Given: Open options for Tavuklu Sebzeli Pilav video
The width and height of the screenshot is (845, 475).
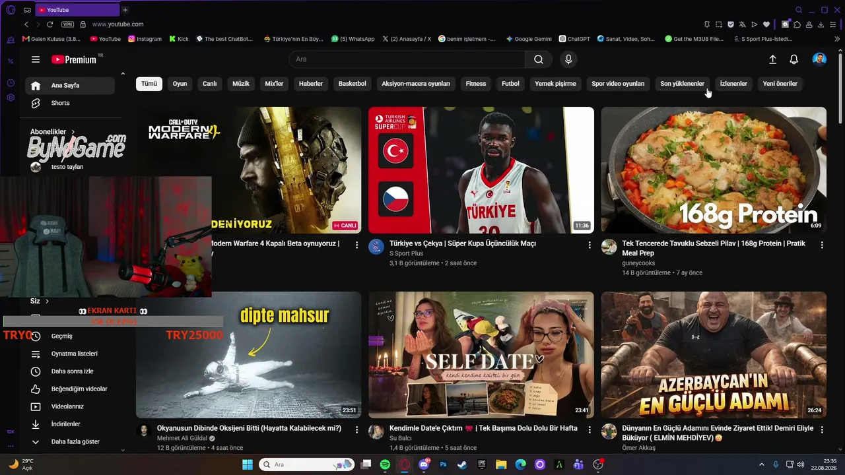Looking at the screenshot, I should click(822, 245).
